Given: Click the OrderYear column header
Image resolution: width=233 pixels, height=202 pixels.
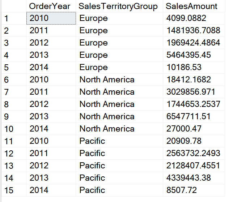Looking at the screenshot, I should (50, 6).
